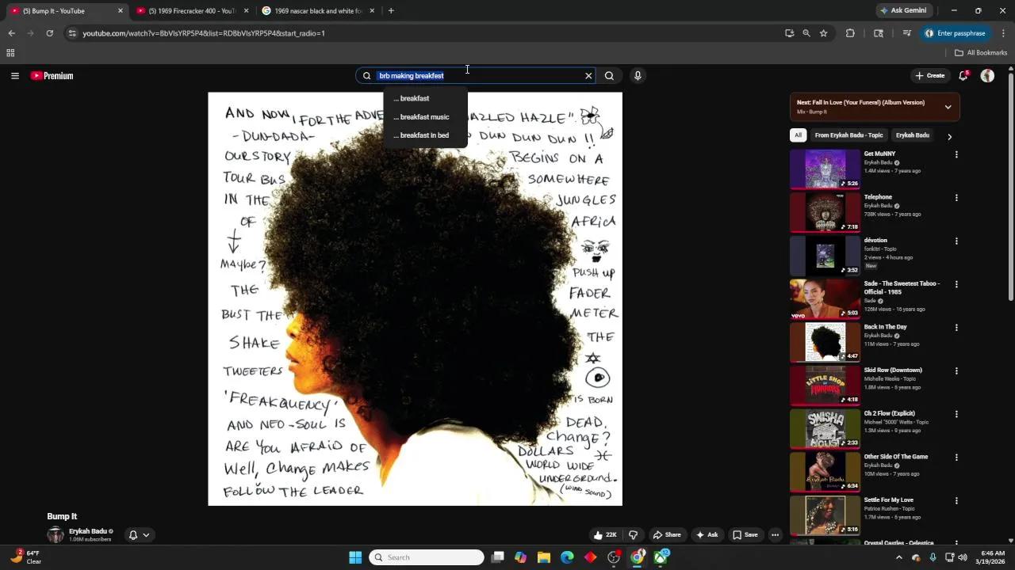
Task: Click the Ask button below the video
Action: 706,534
